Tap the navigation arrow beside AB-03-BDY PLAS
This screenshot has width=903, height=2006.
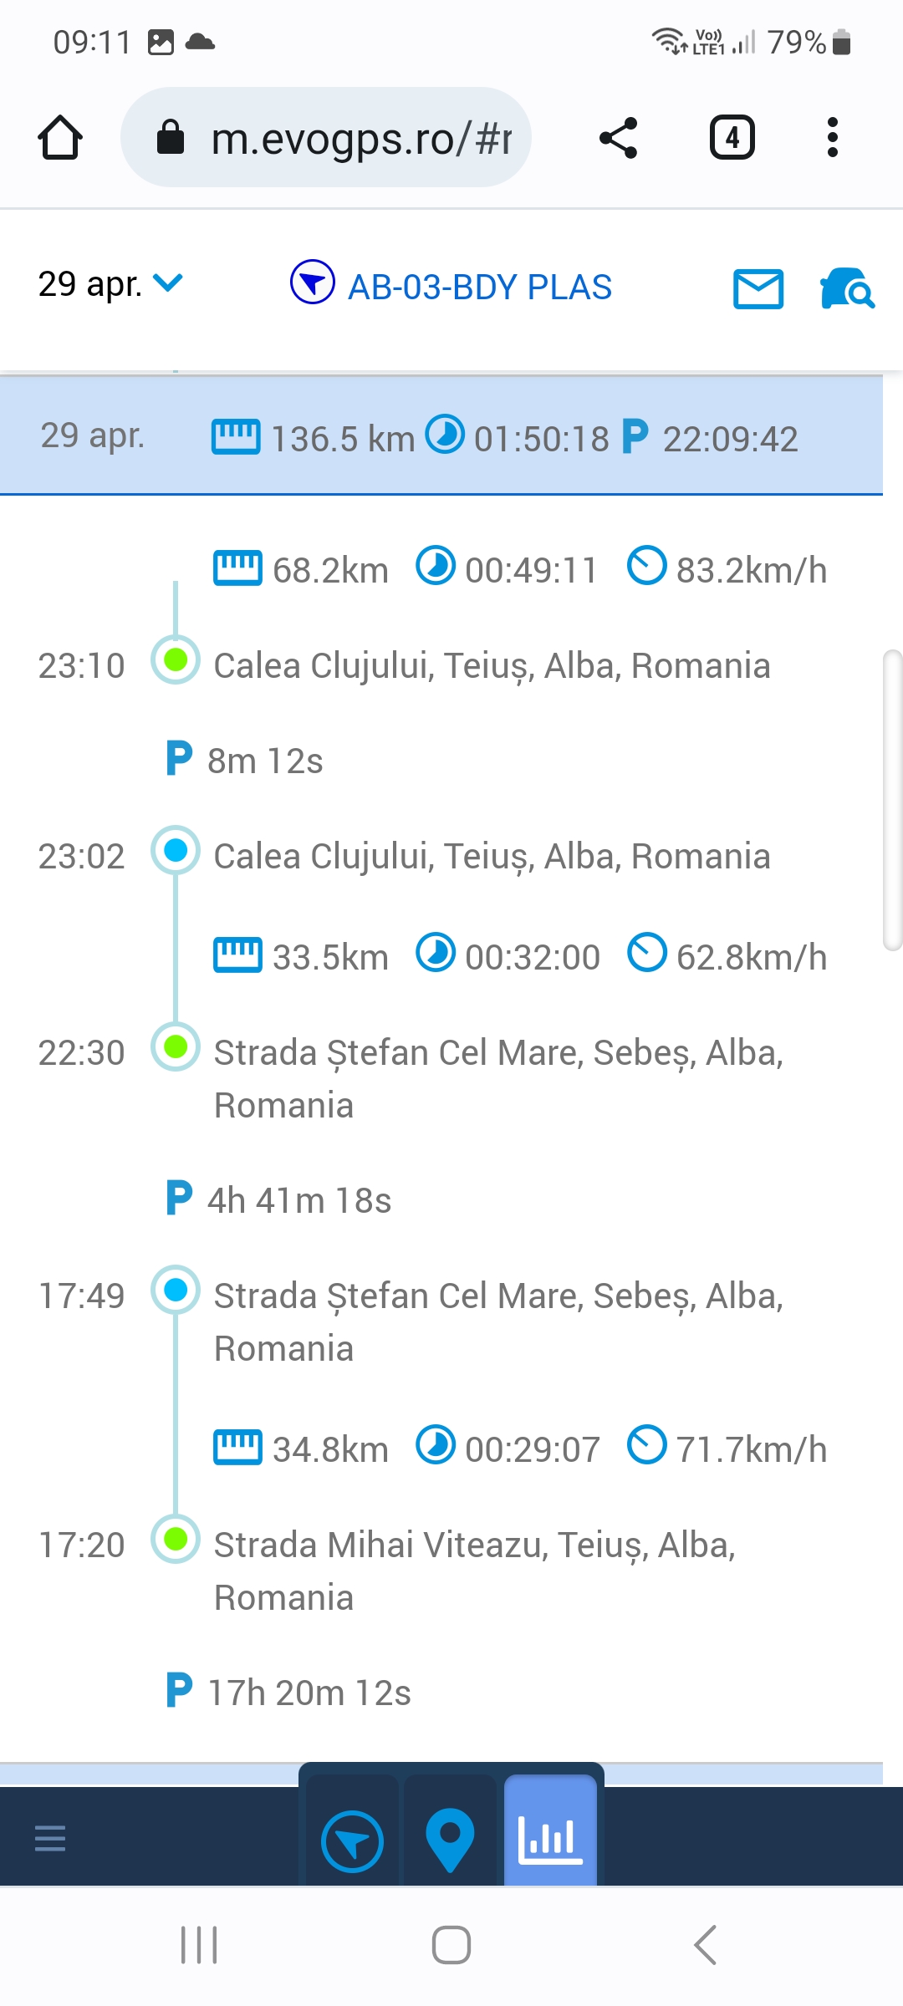click(x=313, y=283)
